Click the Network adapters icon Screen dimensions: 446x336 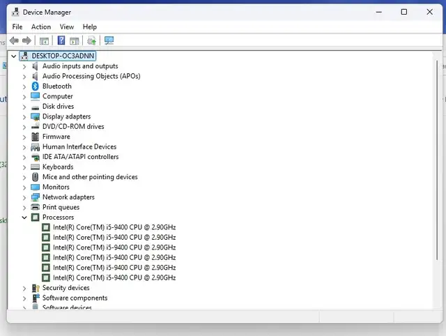36,197
